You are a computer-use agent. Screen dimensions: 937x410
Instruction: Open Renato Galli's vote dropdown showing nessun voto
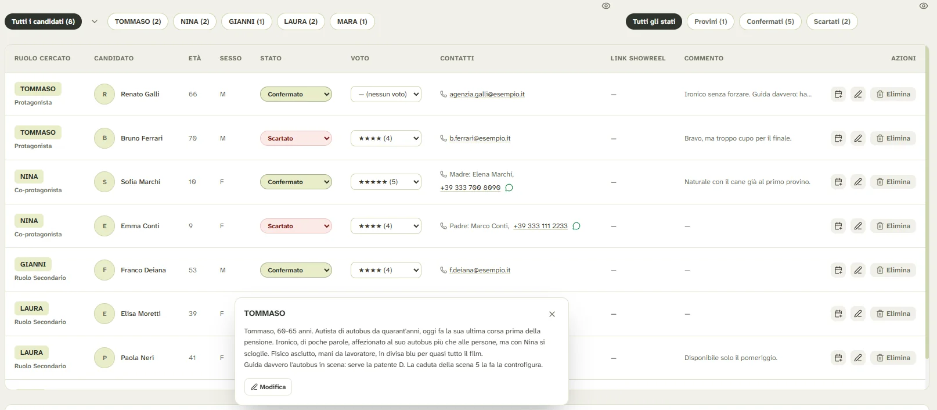[x=386, y=94]
